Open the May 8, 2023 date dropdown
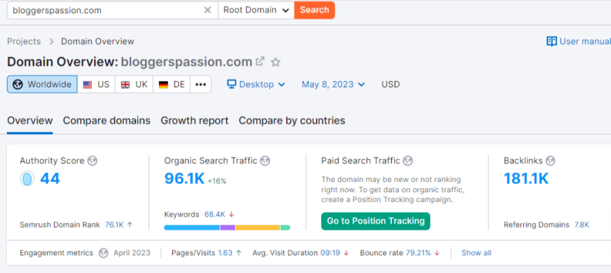Viewport: 611px width, 273px height. (x=333, y=84)
